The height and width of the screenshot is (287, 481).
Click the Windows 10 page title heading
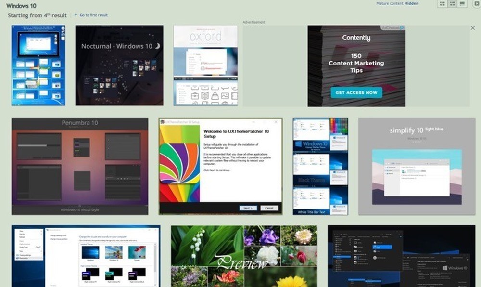(x=21, y=5)
